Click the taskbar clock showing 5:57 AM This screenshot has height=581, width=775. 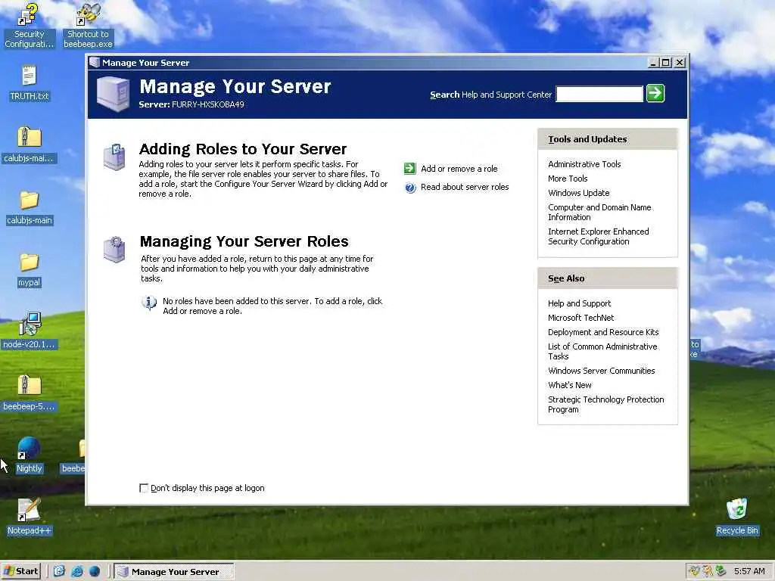749,572
